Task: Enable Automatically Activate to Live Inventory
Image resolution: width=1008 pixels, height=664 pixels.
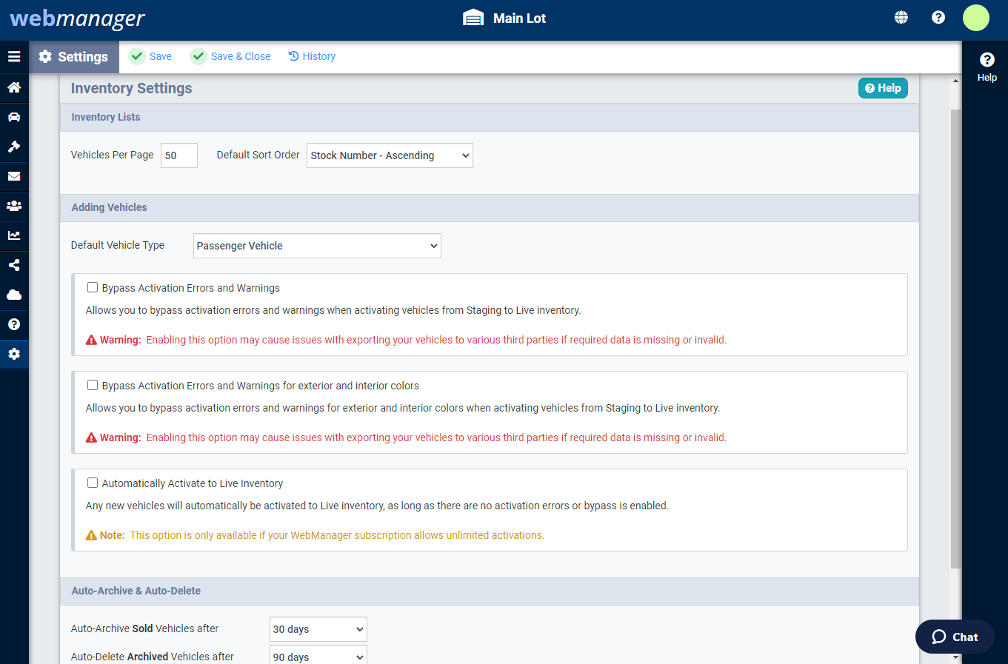Action: tap(92, 483)
